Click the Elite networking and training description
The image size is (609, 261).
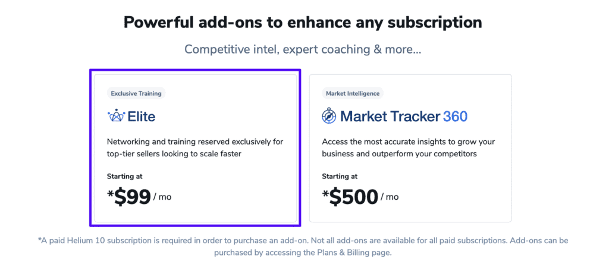pyautogui.click(x=194, y=148)
